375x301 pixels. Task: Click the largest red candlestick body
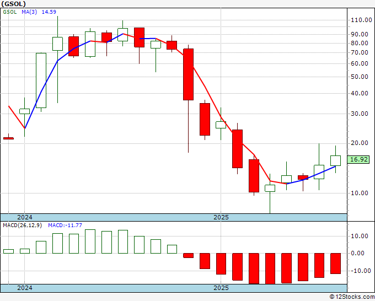188,74
